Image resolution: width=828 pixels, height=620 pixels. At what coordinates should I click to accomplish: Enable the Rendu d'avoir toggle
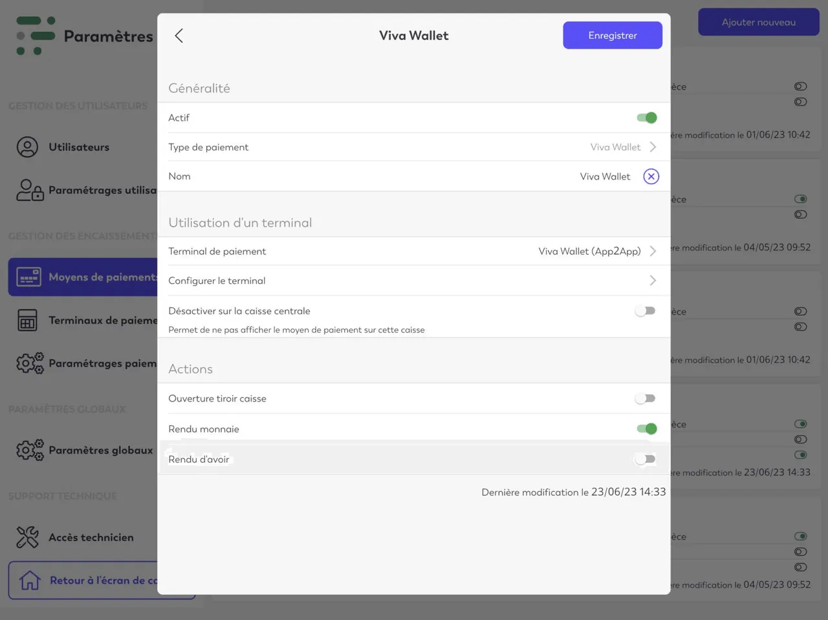coord(646,459)
